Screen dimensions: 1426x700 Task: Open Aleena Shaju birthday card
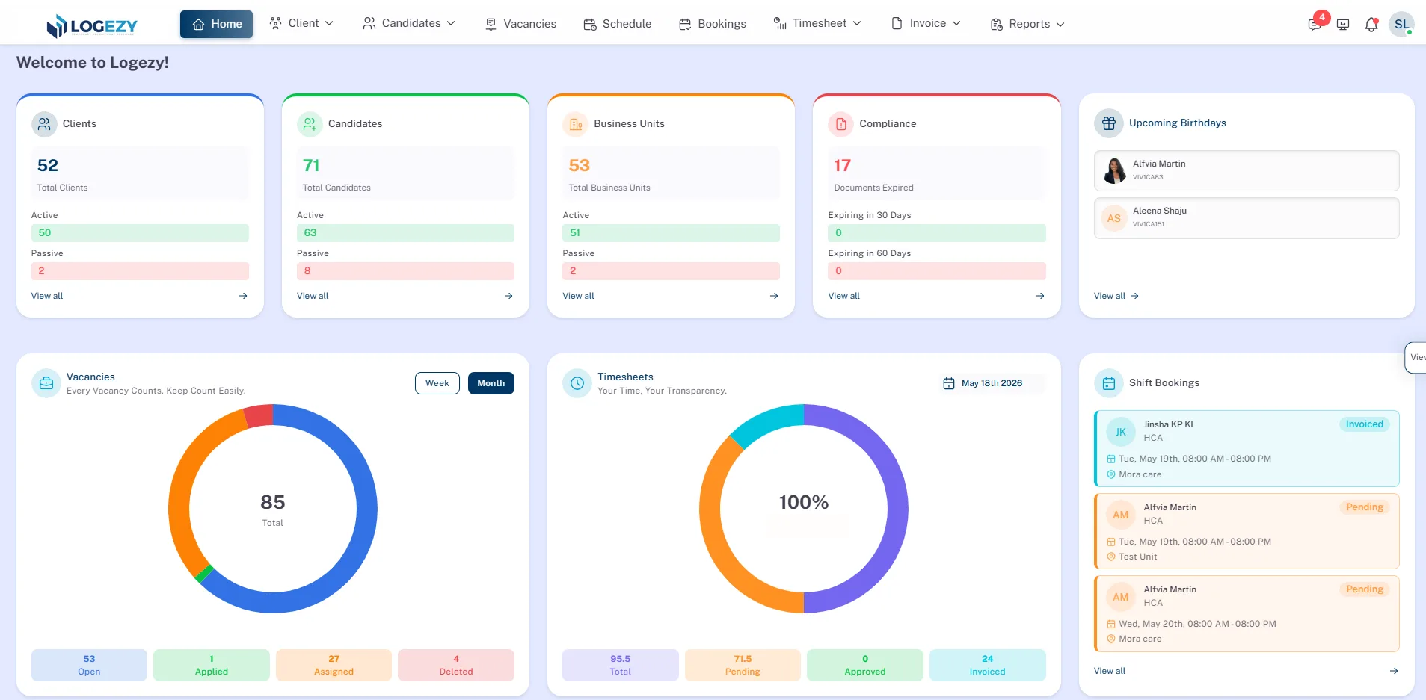(1247, 218)
